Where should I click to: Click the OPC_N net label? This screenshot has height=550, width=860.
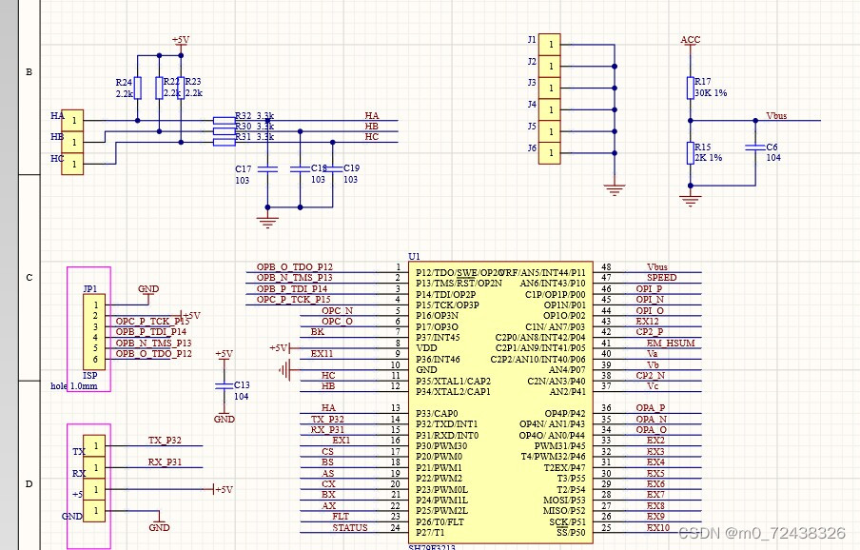click(x=338, y=310)
